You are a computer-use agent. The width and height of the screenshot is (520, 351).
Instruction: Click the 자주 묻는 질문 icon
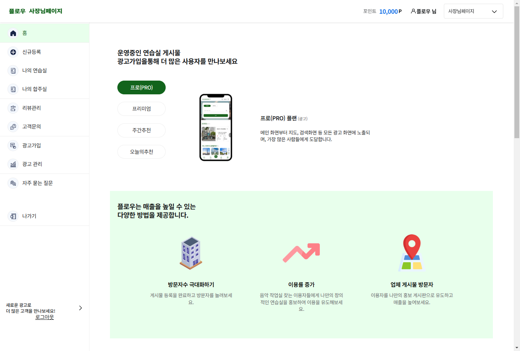click(13, 183)
